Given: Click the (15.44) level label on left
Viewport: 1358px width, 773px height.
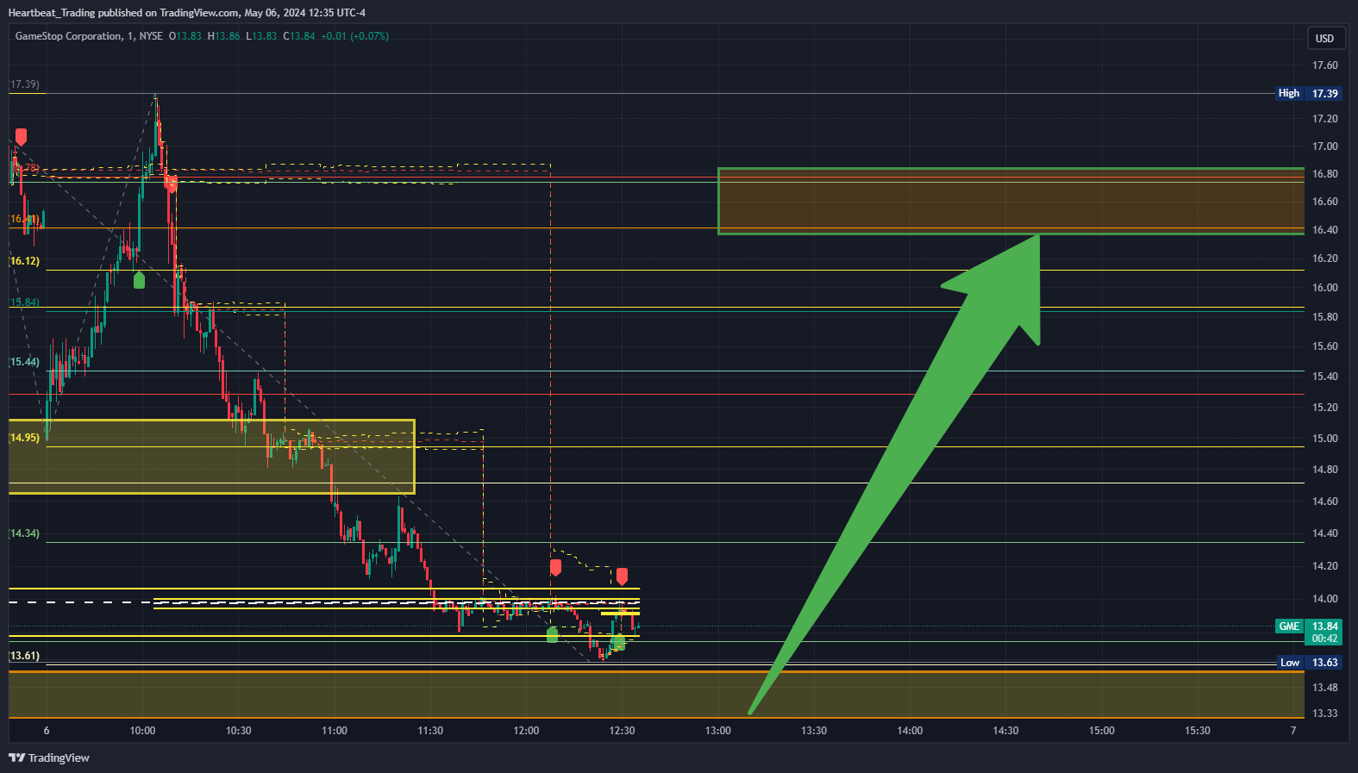Looking at the screenshot, I should point(24,362).
